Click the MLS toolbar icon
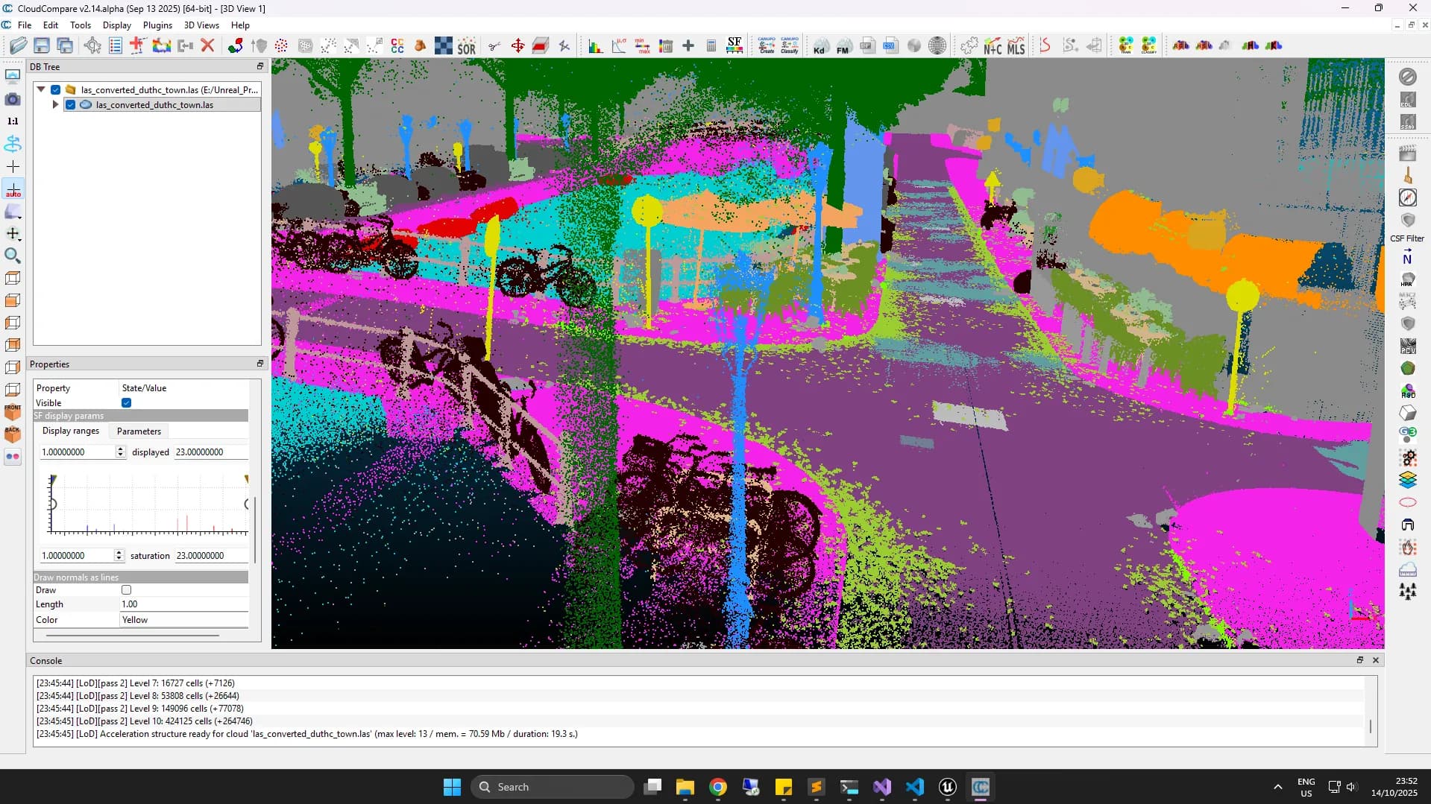This screenshot has height=804, width=1431. click(1016, 46)
